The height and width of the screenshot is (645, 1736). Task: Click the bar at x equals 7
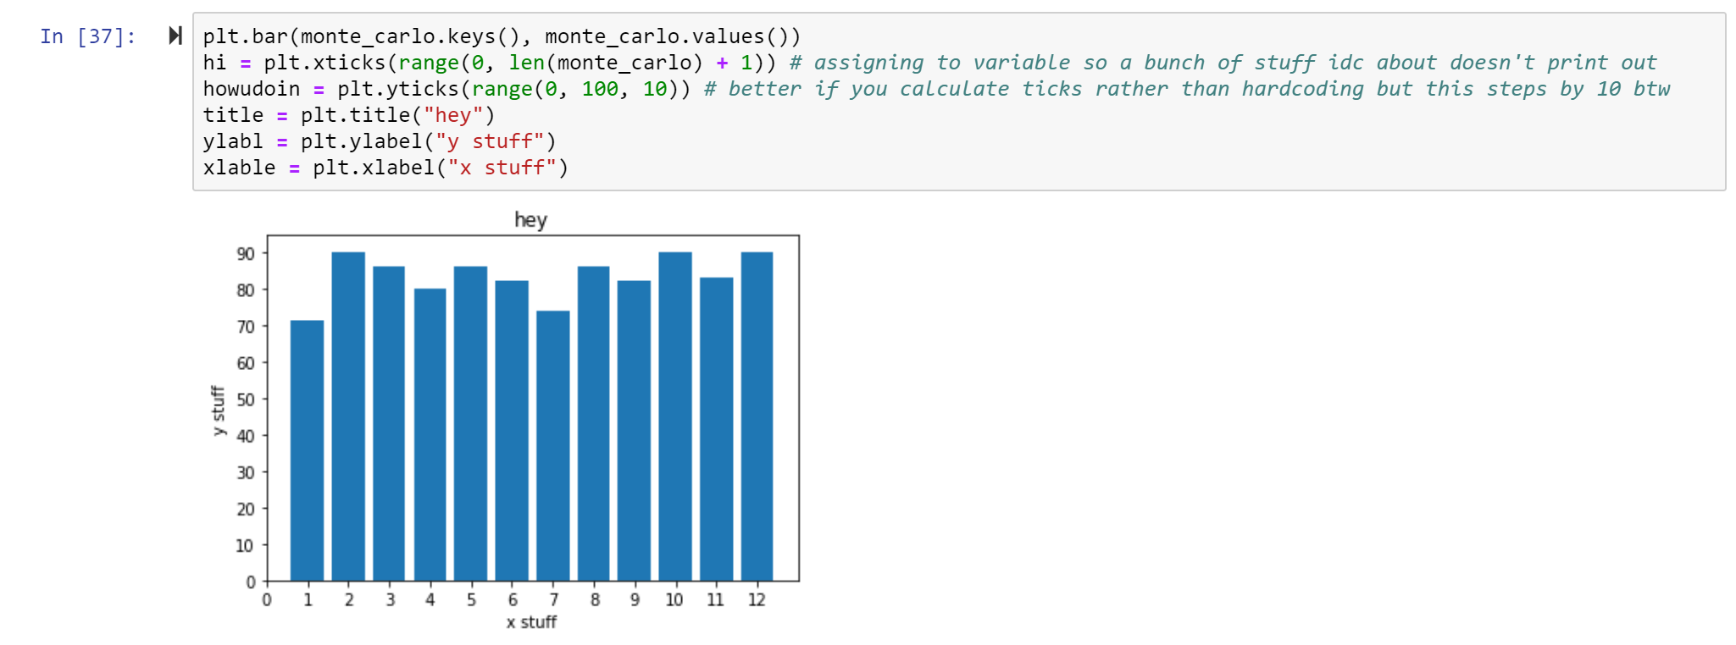[553, 446]
